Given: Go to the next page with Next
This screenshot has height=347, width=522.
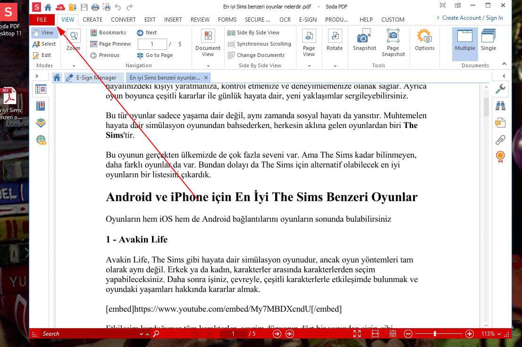Looking at the screenshot, I should 147,32.
